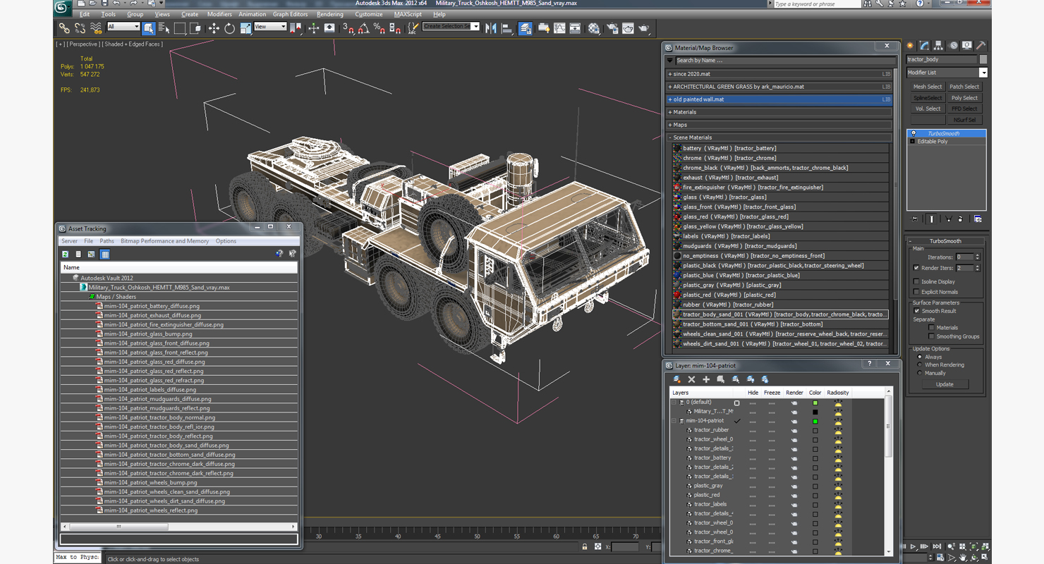This screenshot has width=1044, height=564.
Task: Open Paths menu in Asset Tracking
Action: [107, 241]
